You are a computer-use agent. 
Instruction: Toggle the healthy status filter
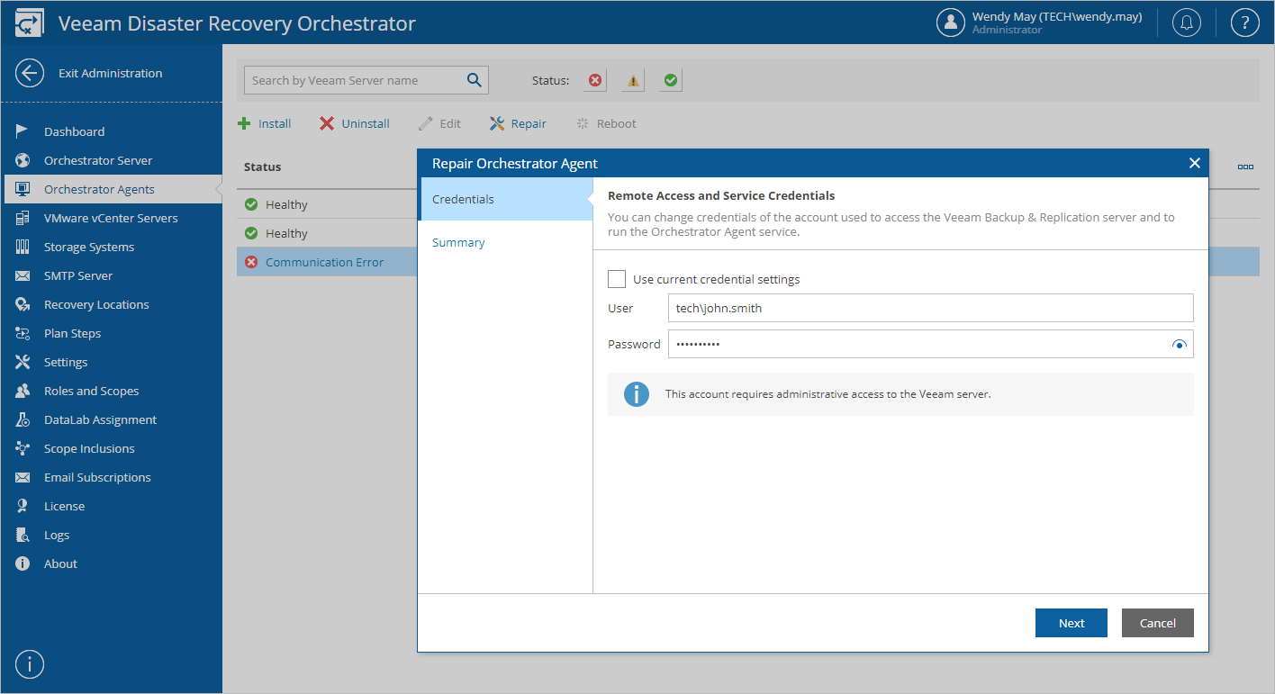670,80
